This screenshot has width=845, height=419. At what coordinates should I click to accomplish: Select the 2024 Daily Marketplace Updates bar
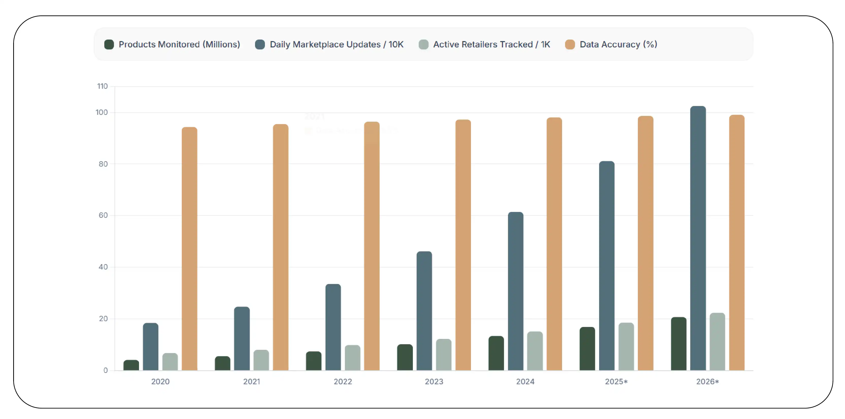(x=515, y=291)
